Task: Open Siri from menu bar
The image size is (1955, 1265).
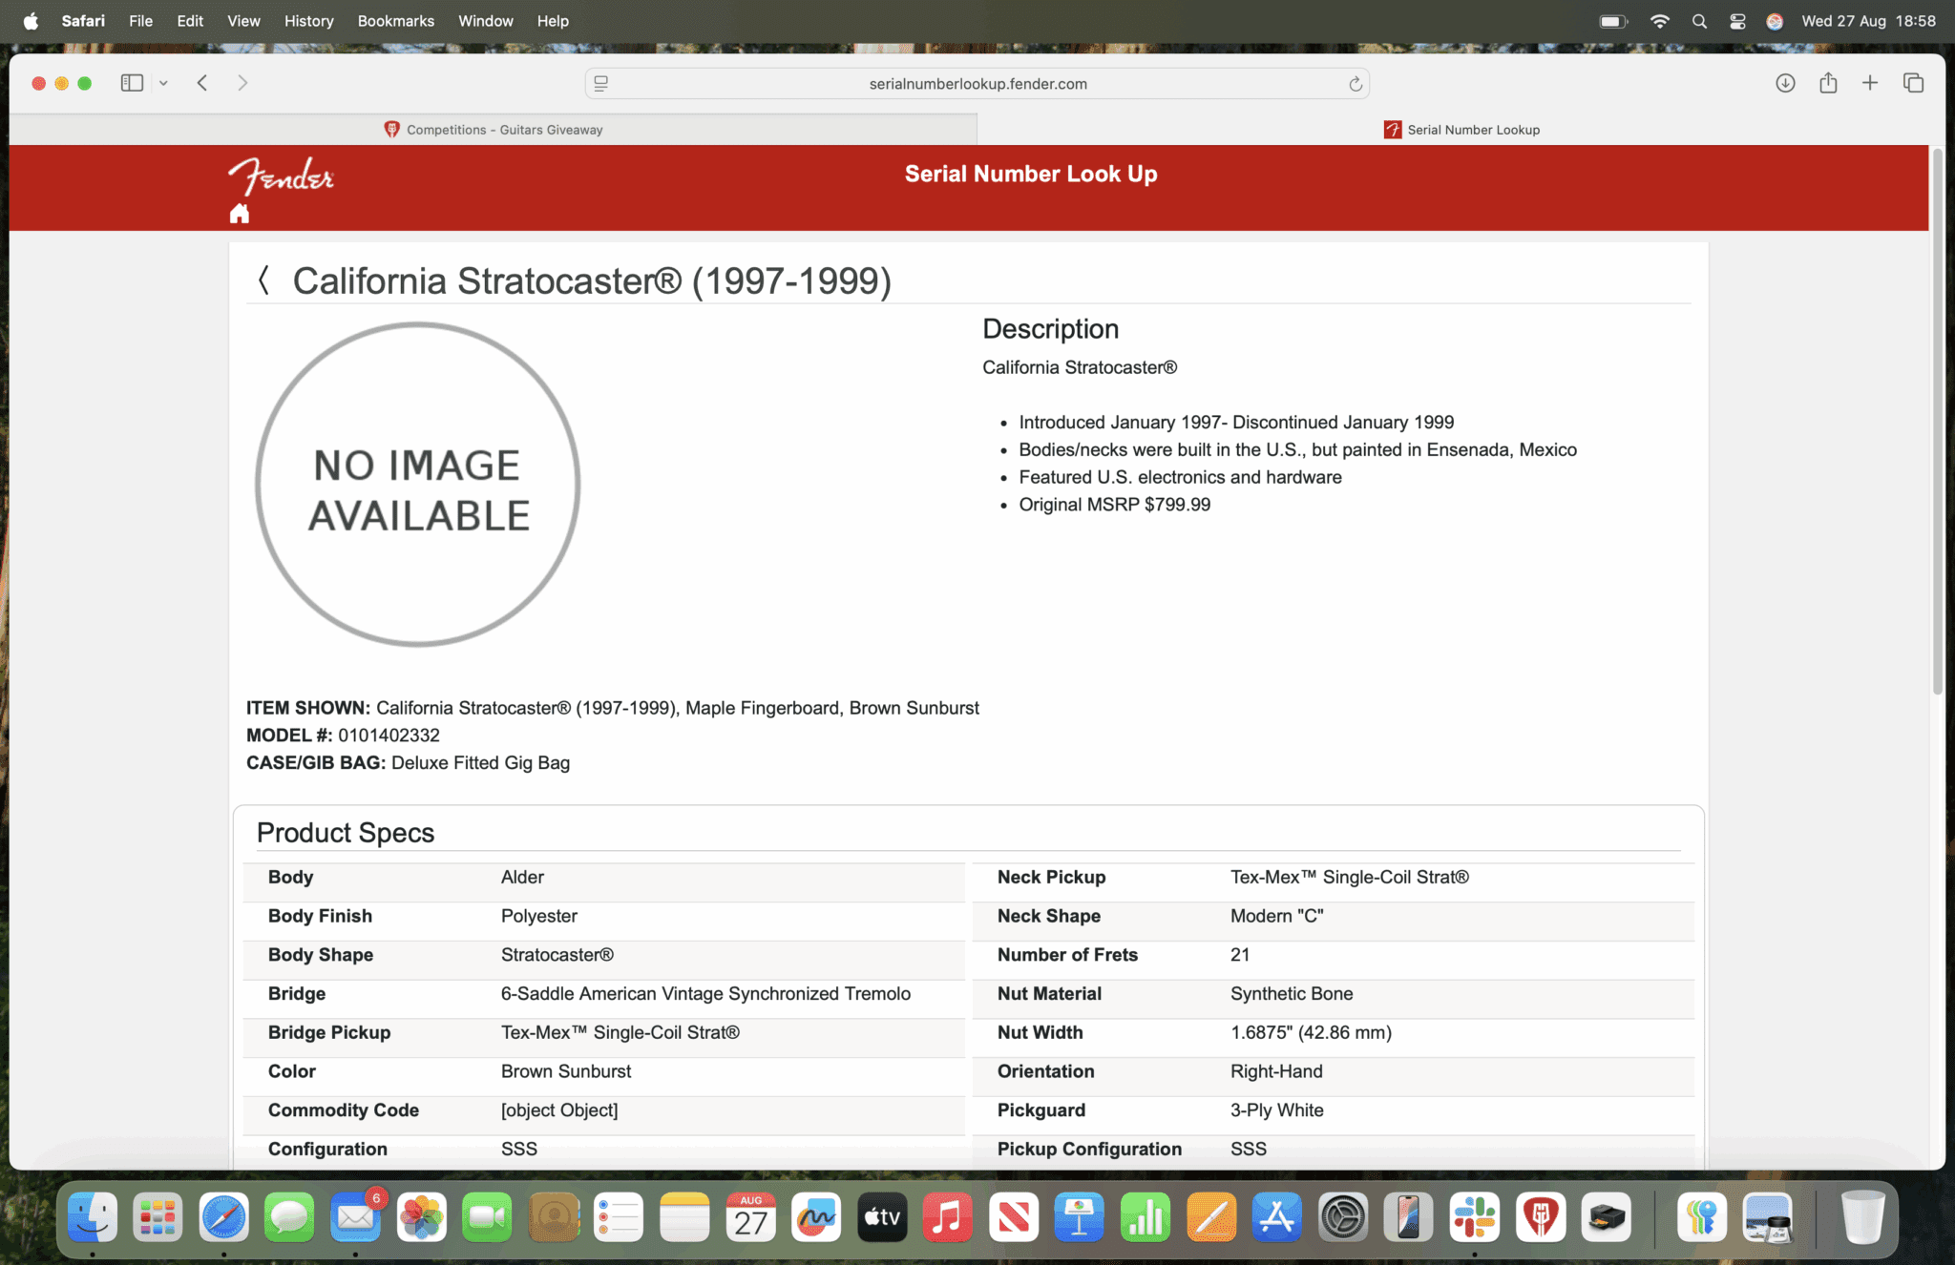Action: coord(1775,21)
